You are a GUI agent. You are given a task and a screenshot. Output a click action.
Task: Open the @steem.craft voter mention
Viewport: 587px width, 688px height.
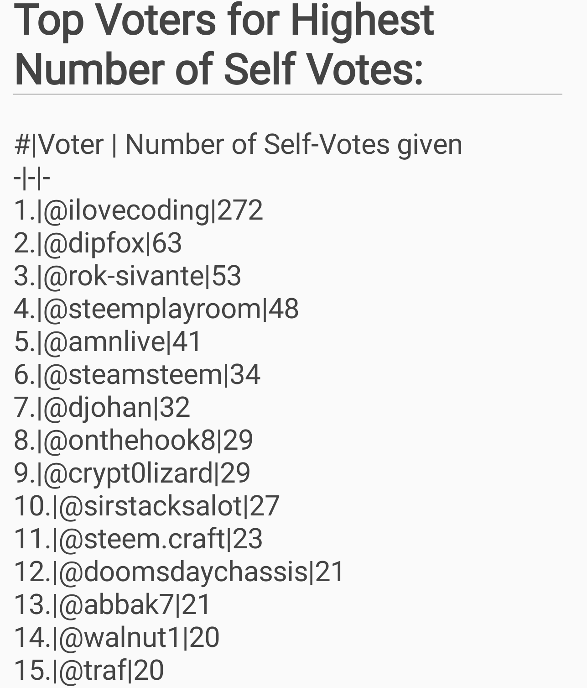142,539
